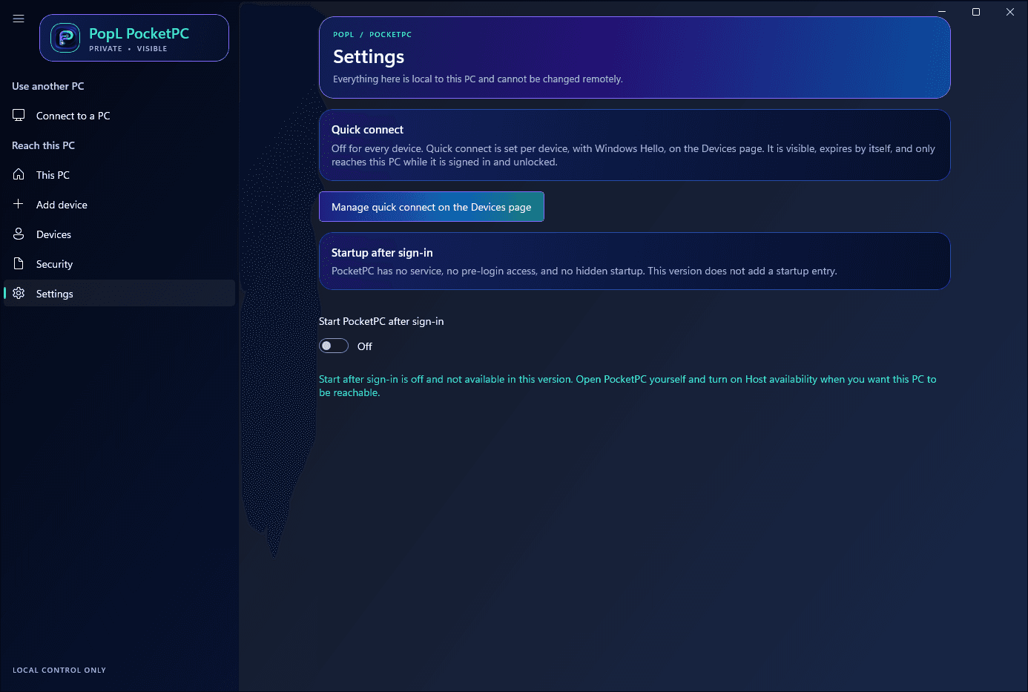The width and height of the screenshot is (1028, 692).
Task: Click the POCKETPC breadcrumb
Action: 390,35
